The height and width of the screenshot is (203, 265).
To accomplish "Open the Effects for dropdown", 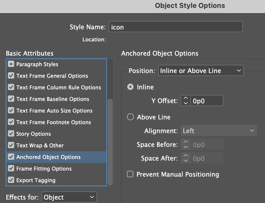I will [x=69, y=197].
